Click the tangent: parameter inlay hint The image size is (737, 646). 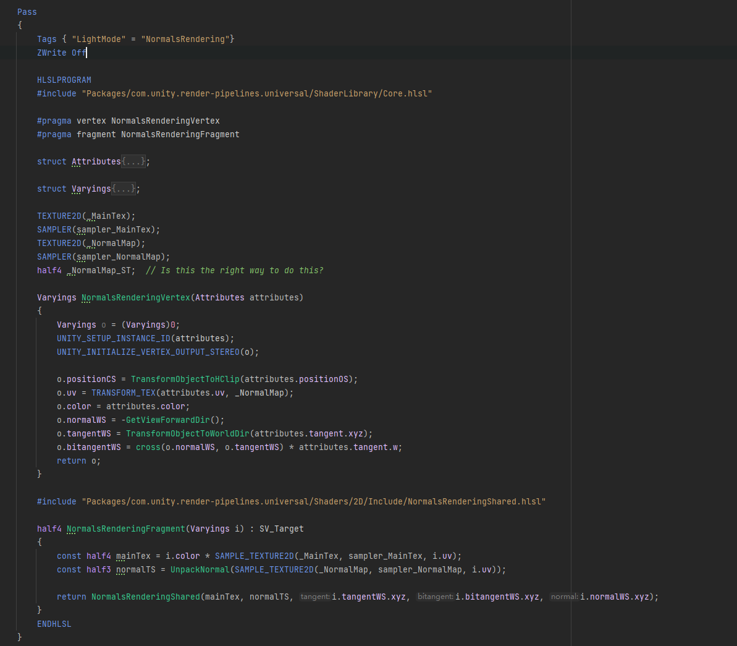point(315,597)
